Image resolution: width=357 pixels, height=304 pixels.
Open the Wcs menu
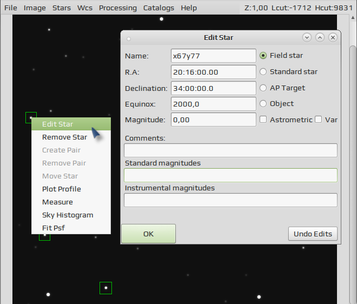pyautogui.click(x=85, y=8)
